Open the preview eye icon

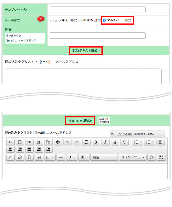pos(29,142)
